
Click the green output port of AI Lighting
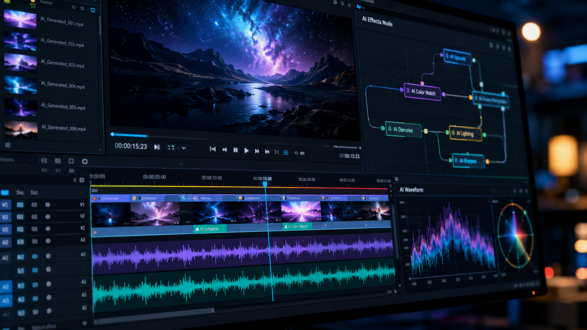(484, 135)
